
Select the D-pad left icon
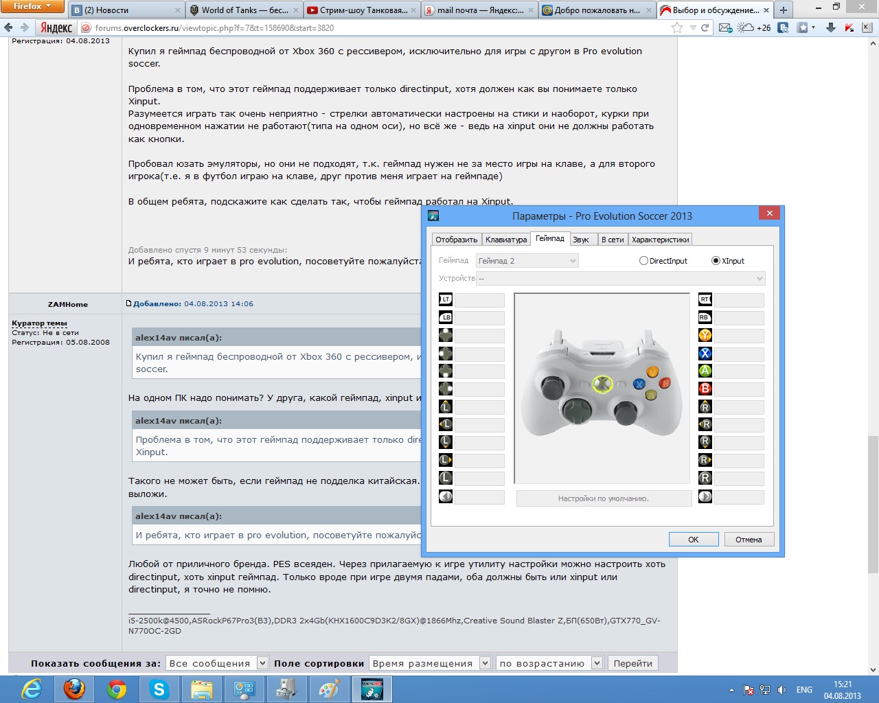(x=446, y=354)
